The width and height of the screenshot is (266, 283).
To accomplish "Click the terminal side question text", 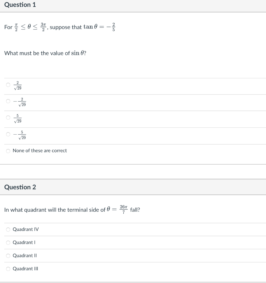I will click(x=72, y=209).
